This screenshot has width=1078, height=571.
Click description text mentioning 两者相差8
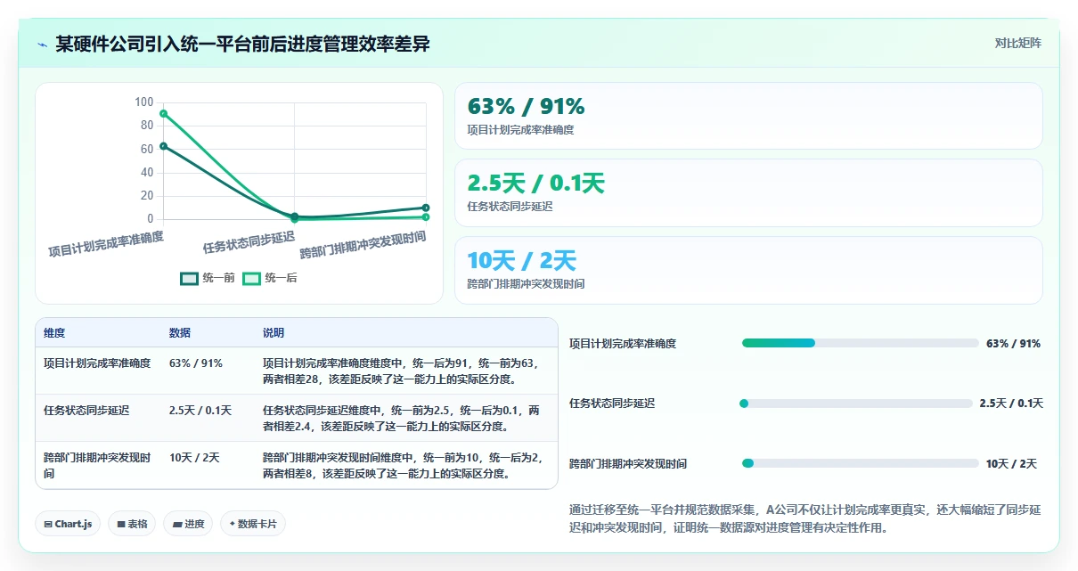coord(403,465)
